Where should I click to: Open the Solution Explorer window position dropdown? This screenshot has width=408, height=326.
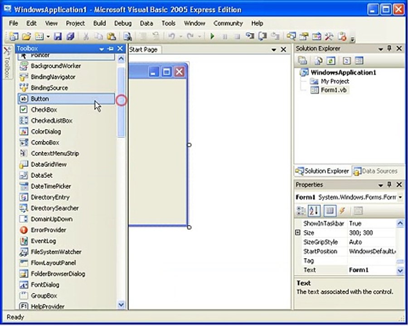tap(380, 49)
